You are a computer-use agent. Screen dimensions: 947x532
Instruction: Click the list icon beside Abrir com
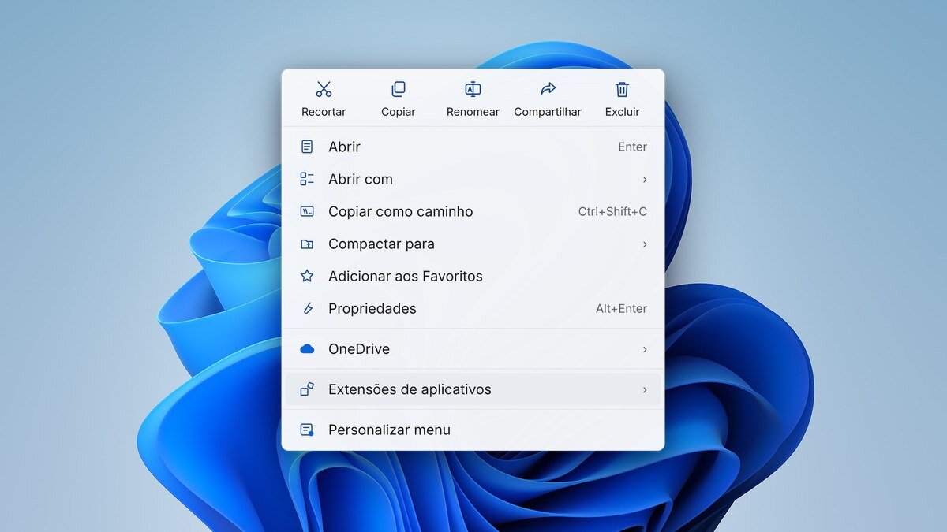(x=307, y=179)
